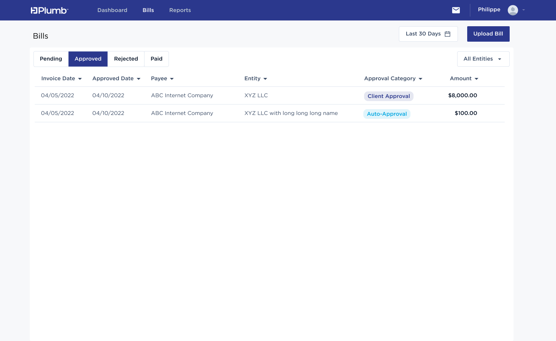The width and height of the screenshot is (556, 341).
Task: Click the Upload Bill button
Action: (x=488, y=34)
